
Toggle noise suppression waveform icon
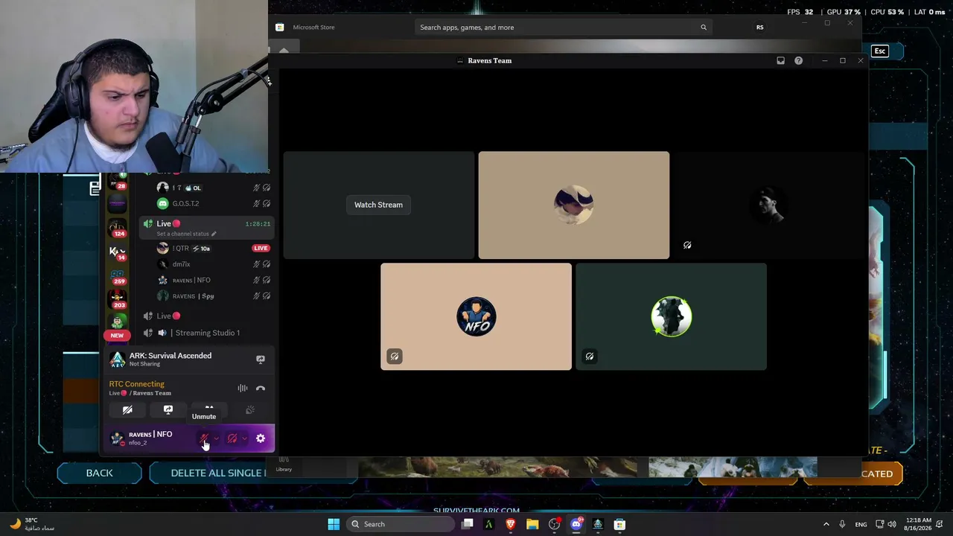(x=243, y=388)
